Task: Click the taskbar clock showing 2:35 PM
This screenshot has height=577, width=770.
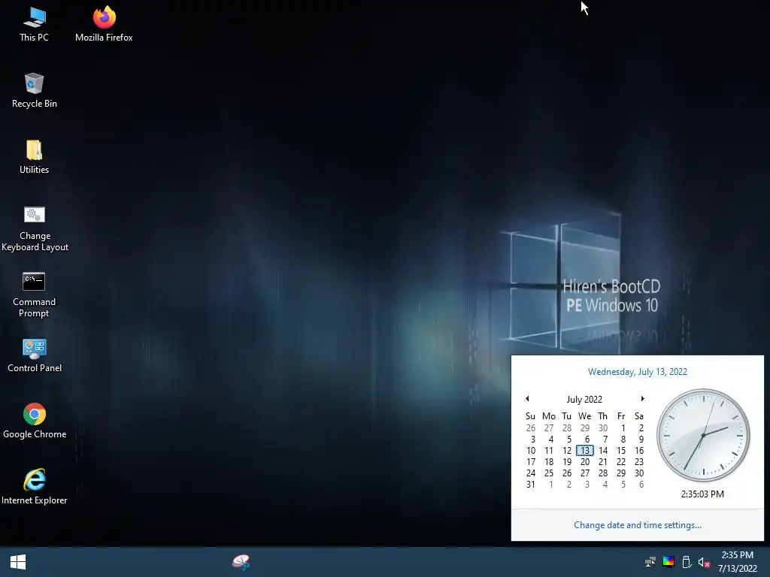Action: [x=738, y=562]
